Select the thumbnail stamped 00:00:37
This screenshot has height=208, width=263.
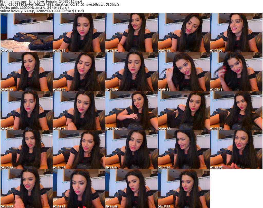pos(27,33)
